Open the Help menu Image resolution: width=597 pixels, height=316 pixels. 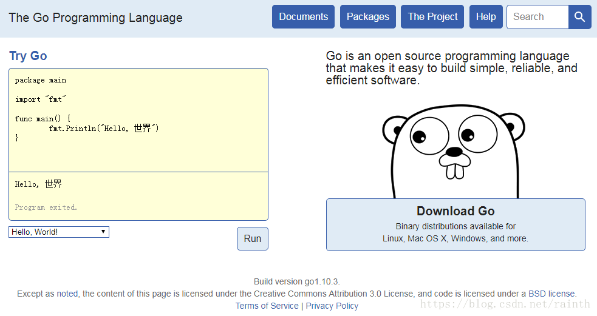[x=486, y=17]
